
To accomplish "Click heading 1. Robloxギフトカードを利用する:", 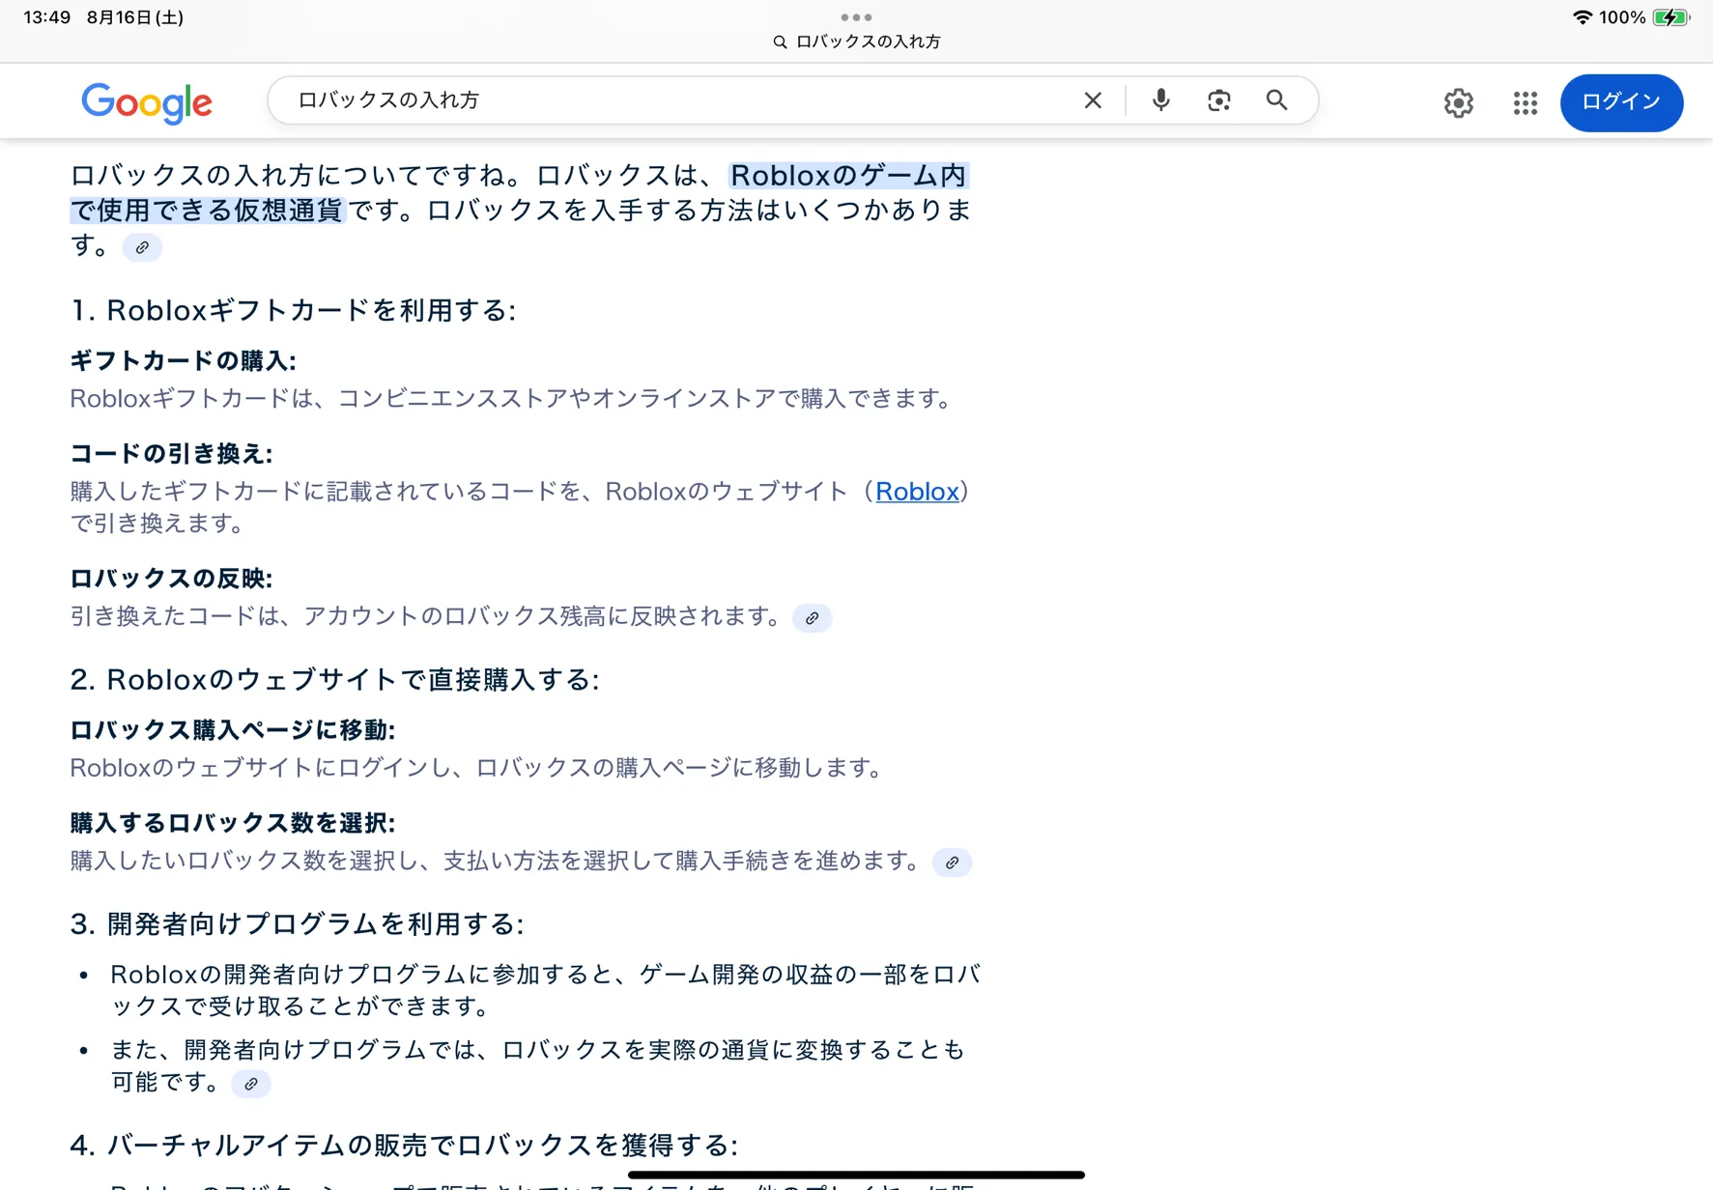I will [x=293, y=310].
